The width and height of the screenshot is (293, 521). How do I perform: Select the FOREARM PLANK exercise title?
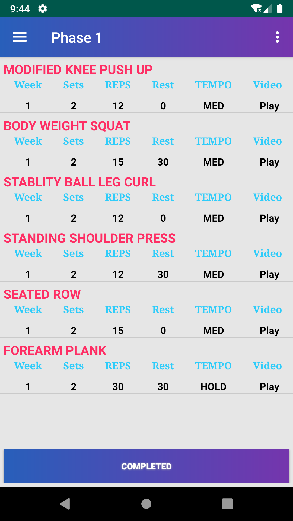click(55, 351)
